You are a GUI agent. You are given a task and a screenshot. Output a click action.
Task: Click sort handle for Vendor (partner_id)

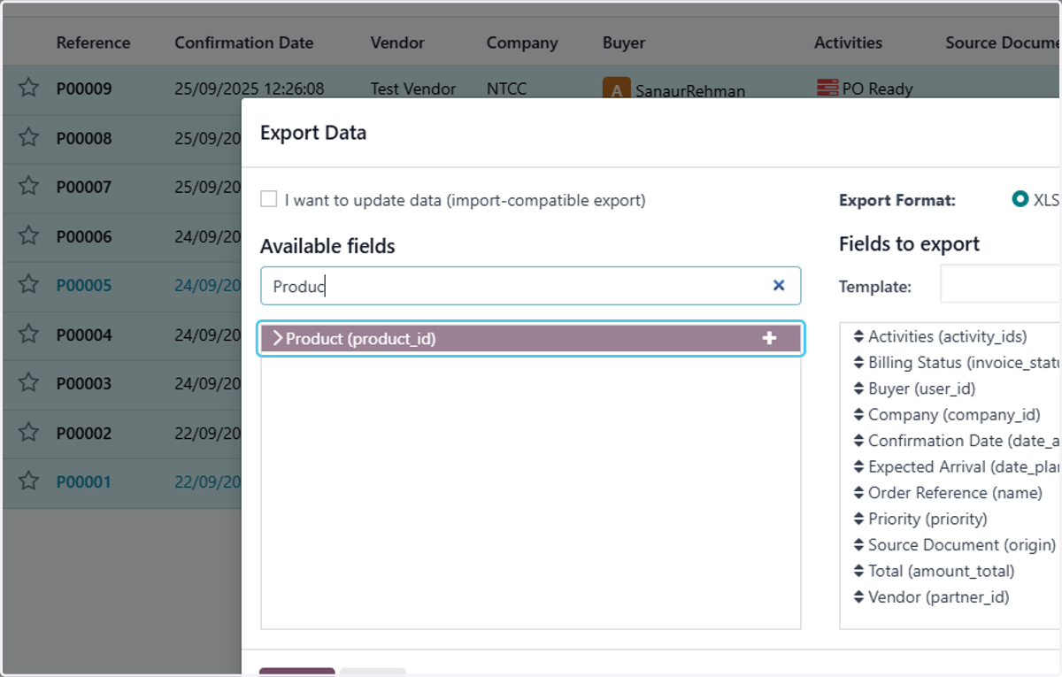pyautogui.click(x=858, y=597)
